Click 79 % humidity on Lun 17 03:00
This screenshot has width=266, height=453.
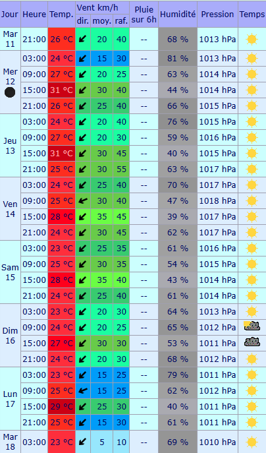coord(178,375)
